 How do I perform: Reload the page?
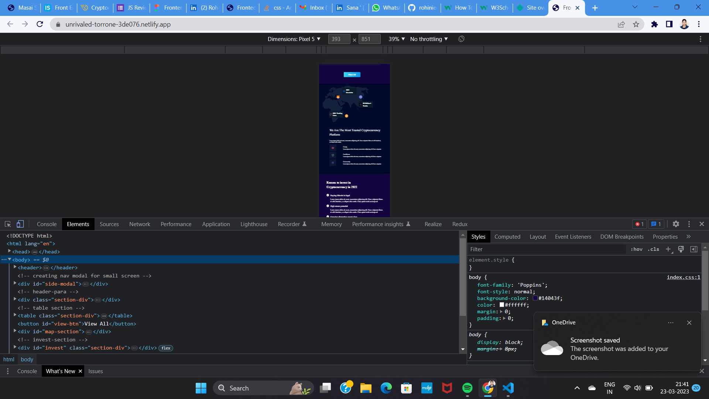pos(40,24)
